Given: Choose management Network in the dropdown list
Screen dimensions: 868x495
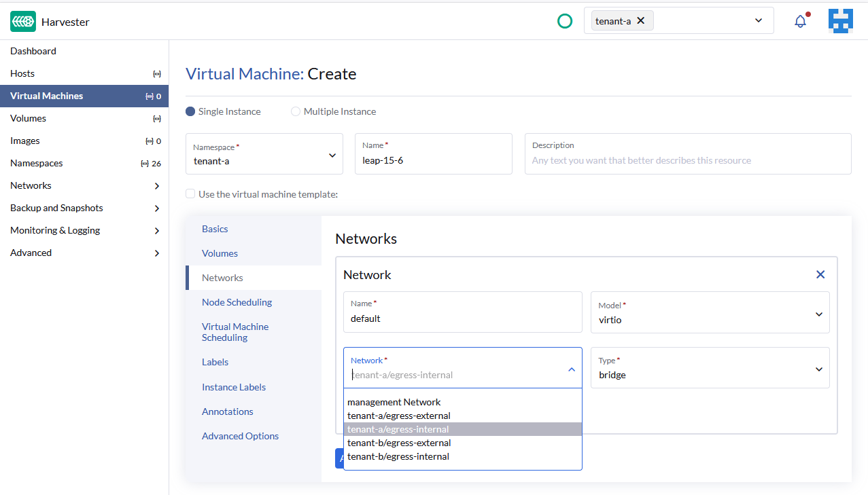Looking at the screenshot, I should pos(394,402).
